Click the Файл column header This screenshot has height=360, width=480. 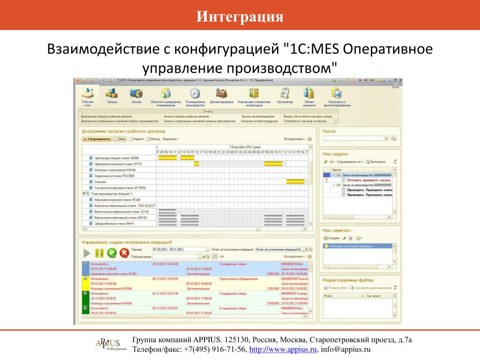345,296
